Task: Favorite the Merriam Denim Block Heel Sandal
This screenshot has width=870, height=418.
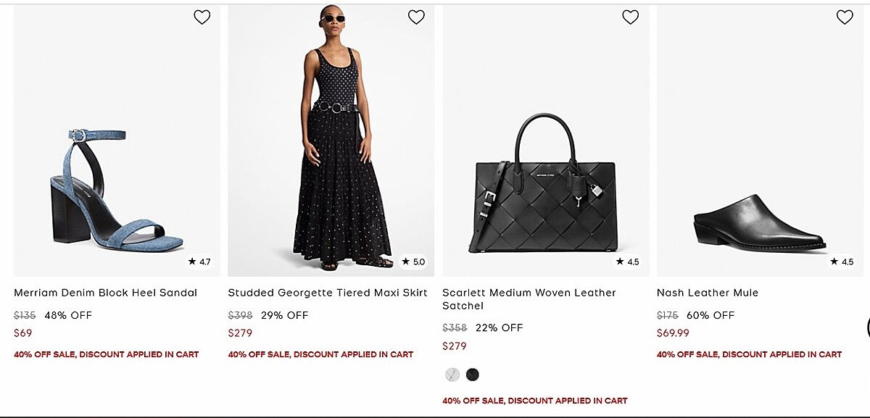Action: point(202,17)
